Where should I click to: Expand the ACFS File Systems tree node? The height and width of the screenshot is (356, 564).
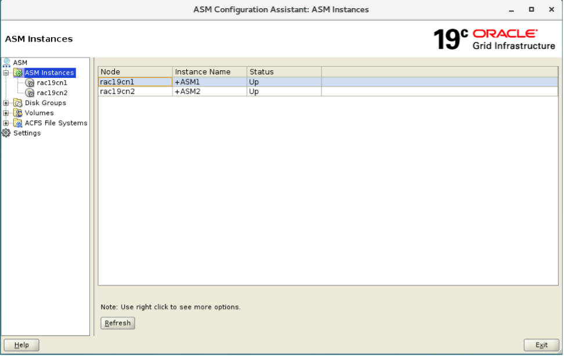click(6, 124)
